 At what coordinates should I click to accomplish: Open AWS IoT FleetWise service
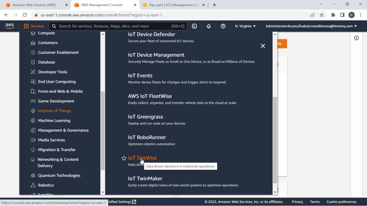[150, 96]
